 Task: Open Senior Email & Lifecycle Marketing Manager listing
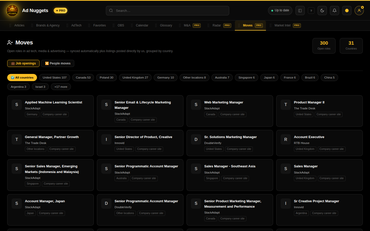[x=140, y=111]
